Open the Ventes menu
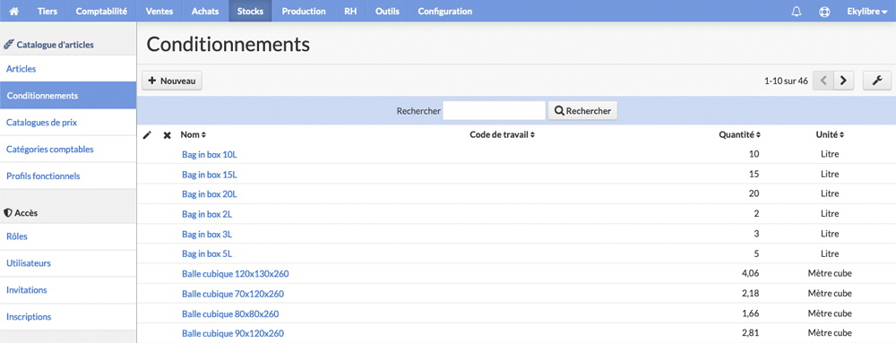896x343 pixels. tap(159, 11)
